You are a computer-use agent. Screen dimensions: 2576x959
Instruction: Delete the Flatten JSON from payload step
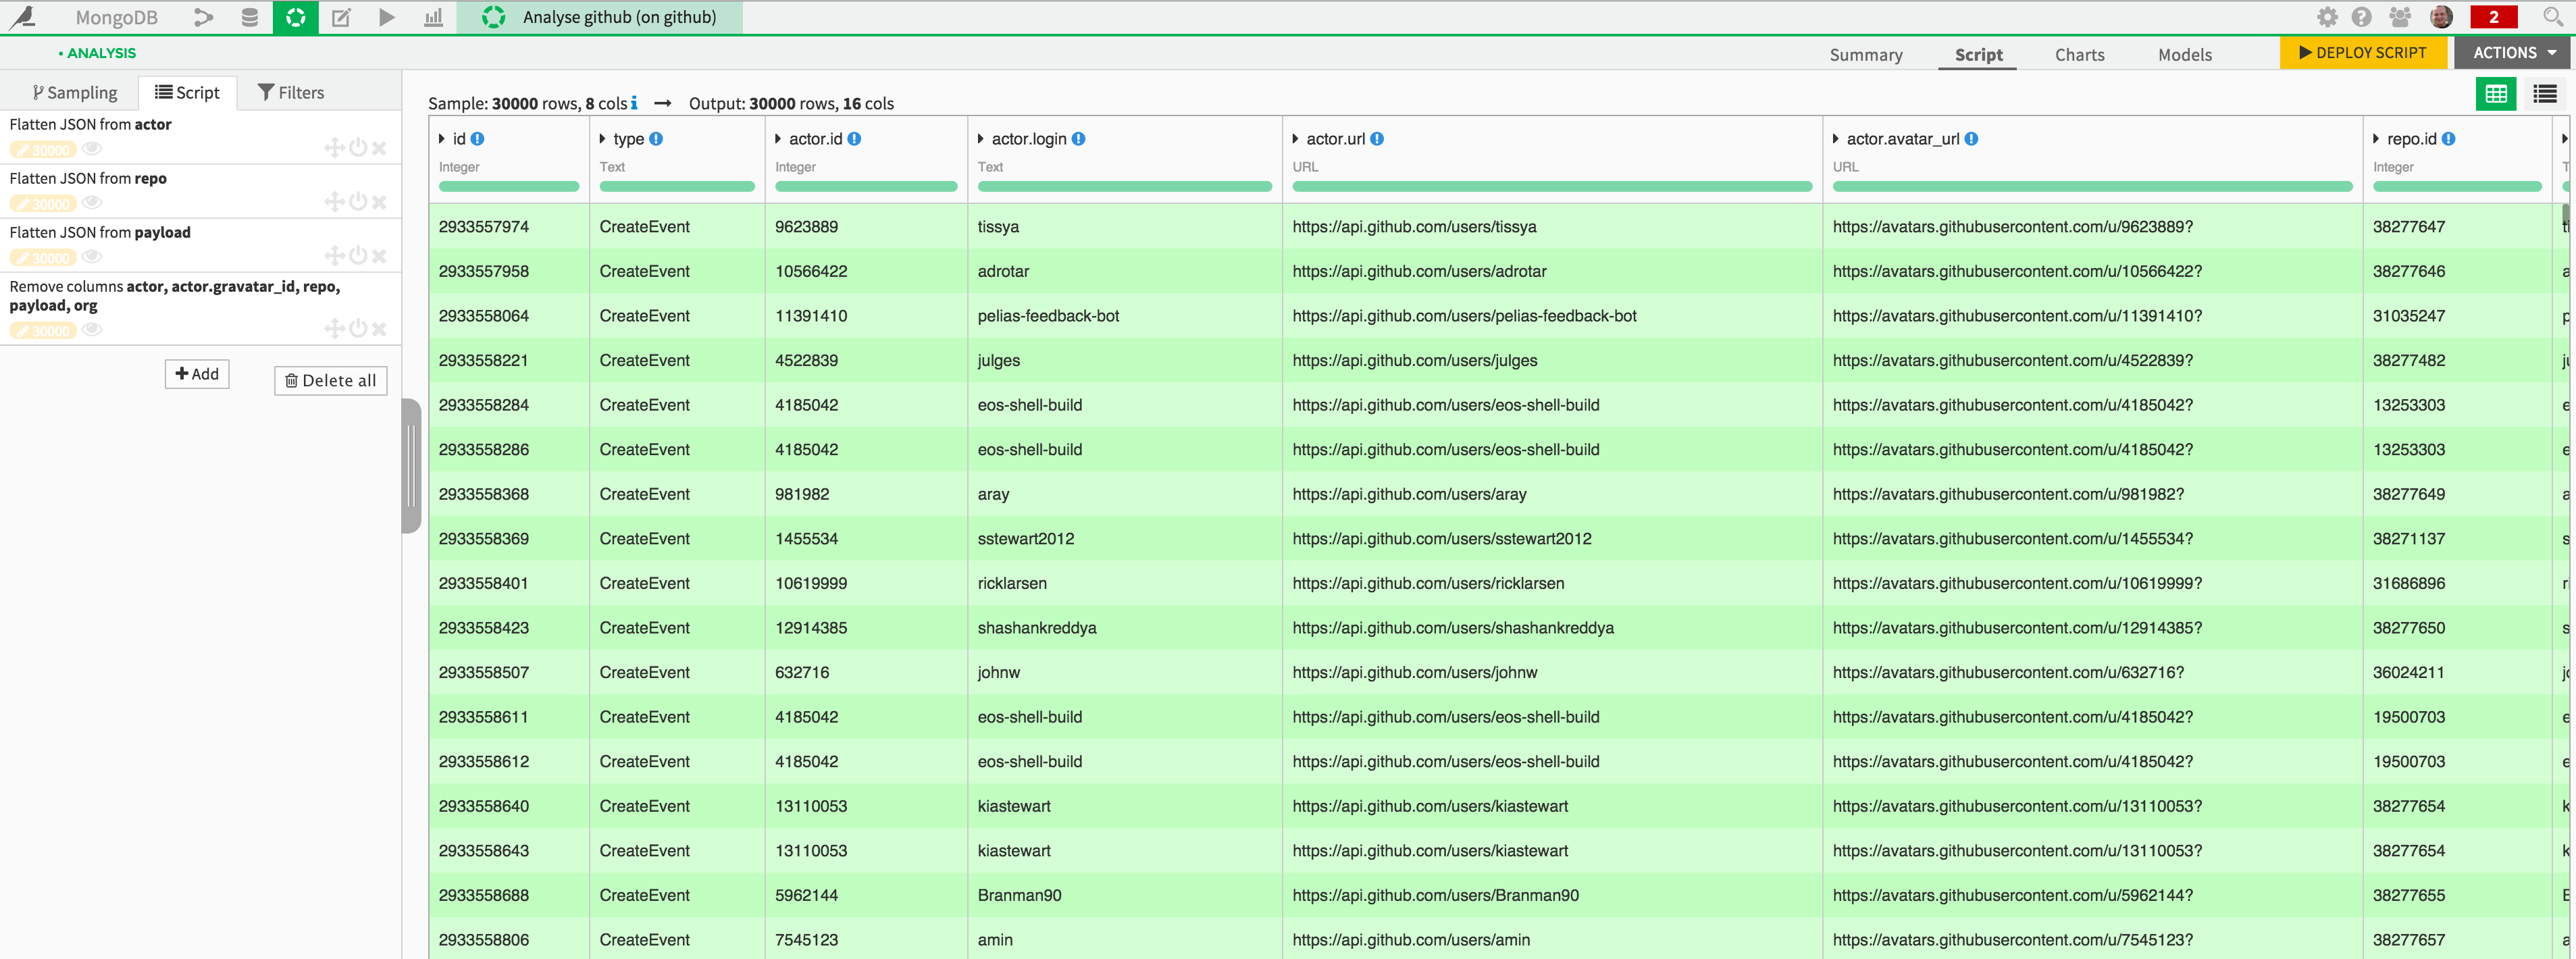(379, 256)
